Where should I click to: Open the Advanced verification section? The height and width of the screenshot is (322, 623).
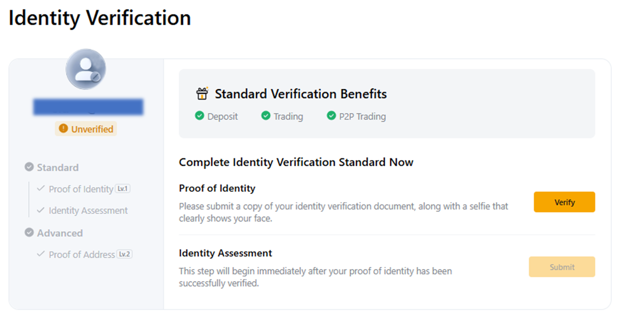[60, 233]
